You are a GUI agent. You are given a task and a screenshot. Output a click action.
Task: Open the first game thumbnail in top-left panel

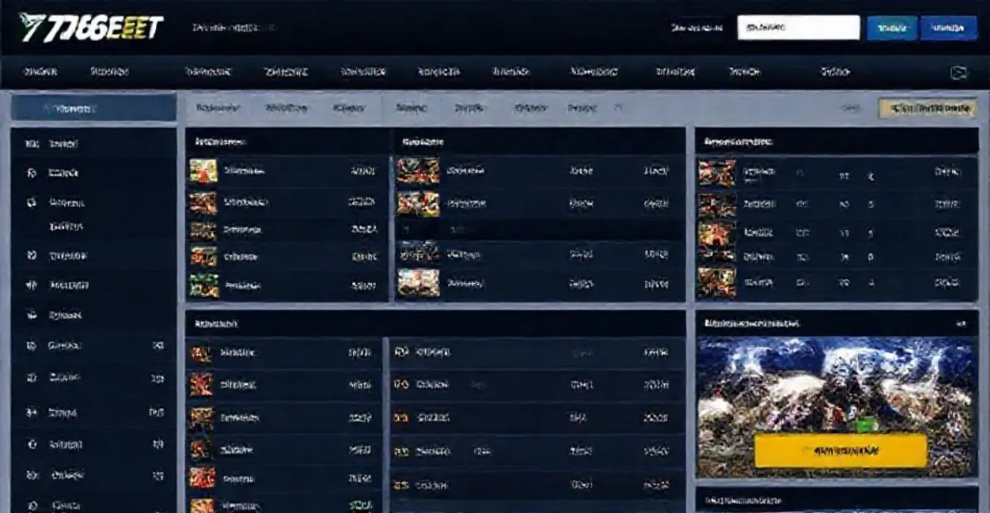click(203, 171)
